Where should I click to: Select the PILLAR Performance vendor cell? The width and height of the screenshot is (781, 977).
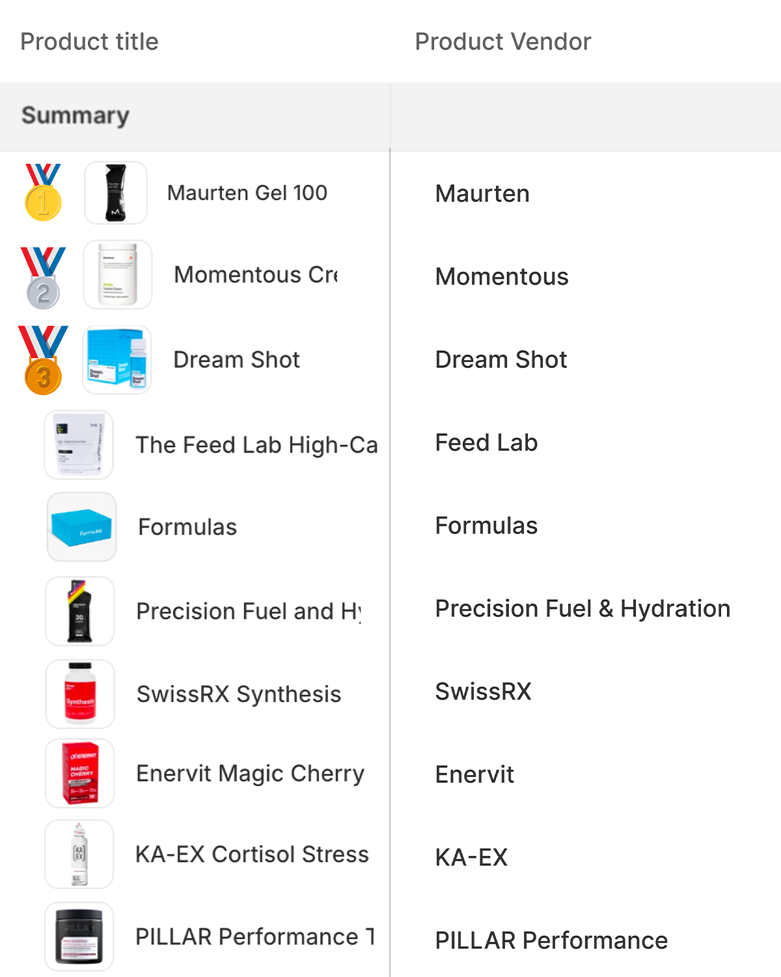(x=551, y=941)
